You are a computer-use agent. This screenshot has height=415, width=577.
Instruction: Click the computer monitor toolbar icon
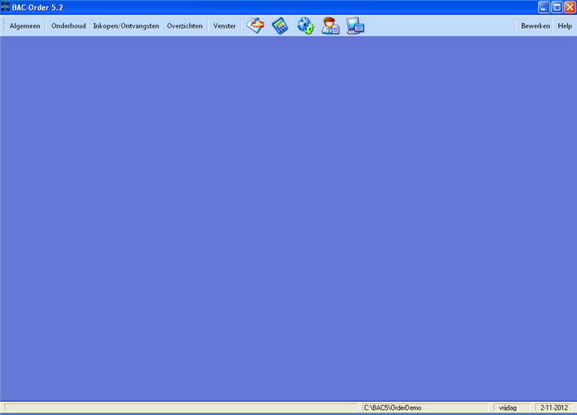pyautogui.click(x=355, y=26)
